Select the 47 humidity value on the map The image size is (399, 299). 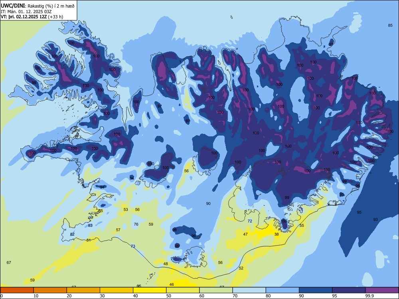coord(245,234)
